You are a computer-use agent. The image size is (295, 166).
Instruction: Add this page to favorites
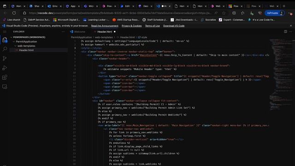(x=224, y=13)
